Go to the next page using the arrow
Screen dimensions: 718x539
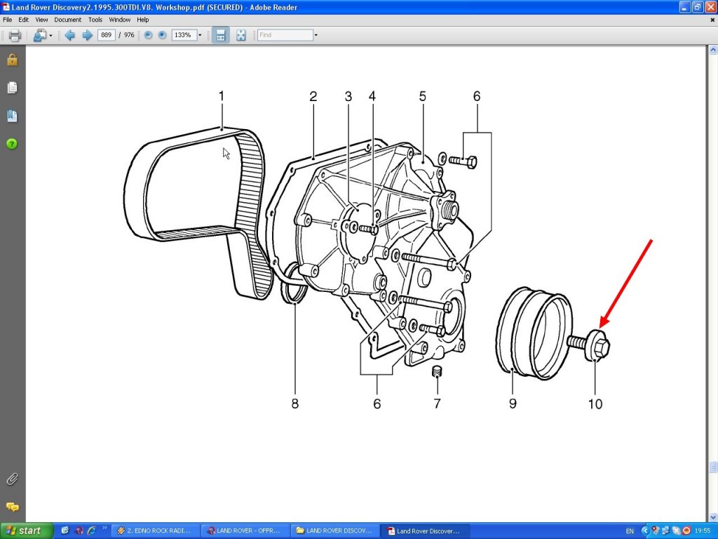click(87, 35)
